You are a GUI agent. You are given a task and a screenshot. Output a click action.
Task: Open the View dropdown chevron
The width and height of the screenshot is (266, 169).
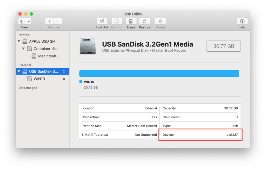[29, 21]
